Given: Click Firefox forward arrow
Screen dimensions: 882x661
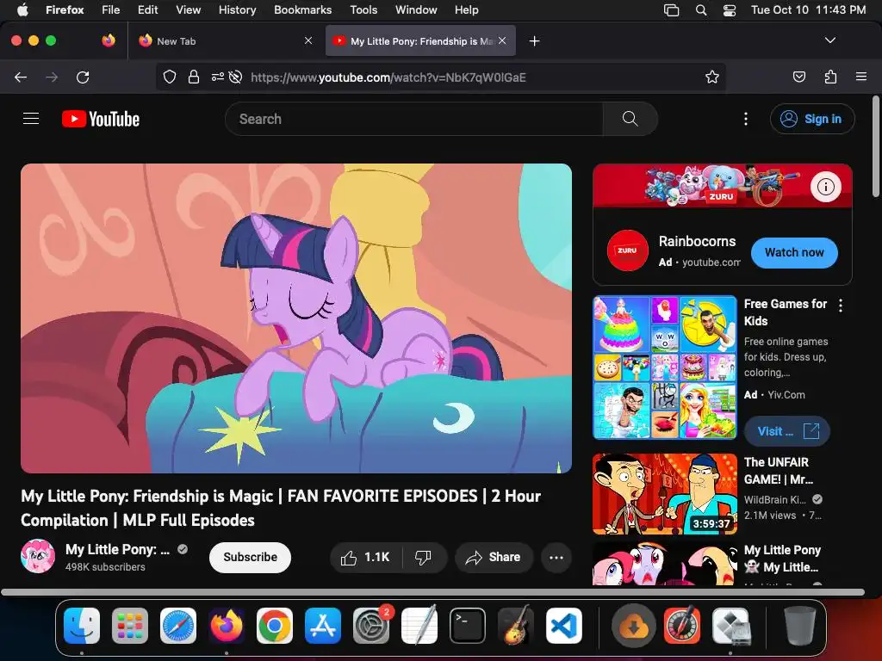Looking at the screenshot, I should (x=52, y=77).
